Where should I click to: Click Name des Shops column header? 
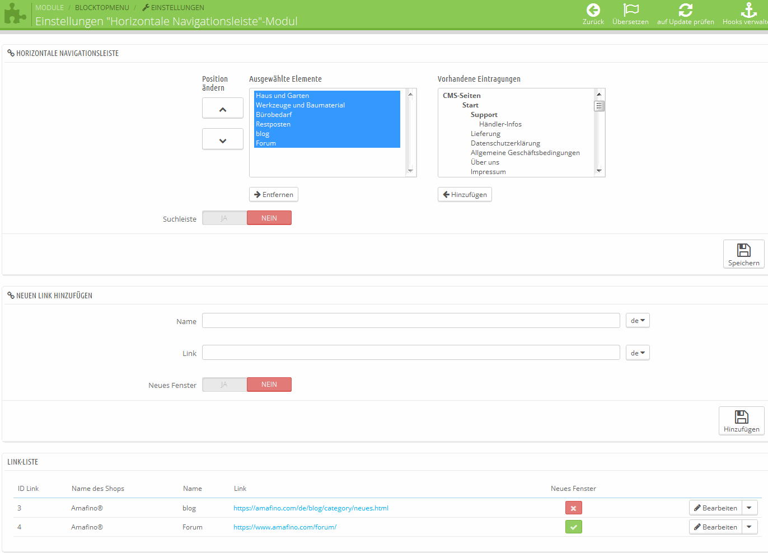[x=98, y=489]
